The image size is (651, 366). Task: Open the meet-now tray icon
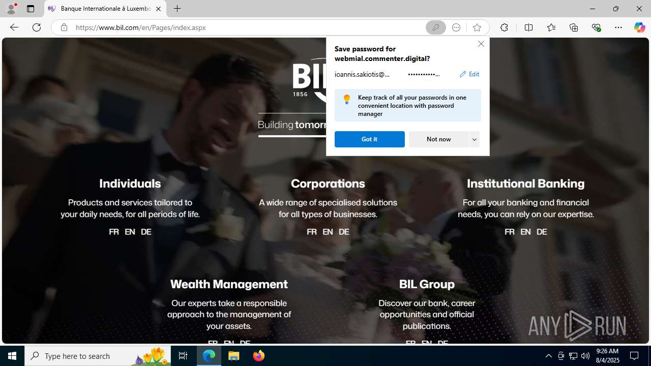561,356
